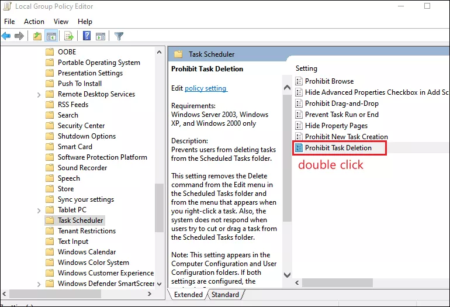Click the Store folder icon
Image resolution: width=450 pixels, height=307 pixels.
[50, 189]
